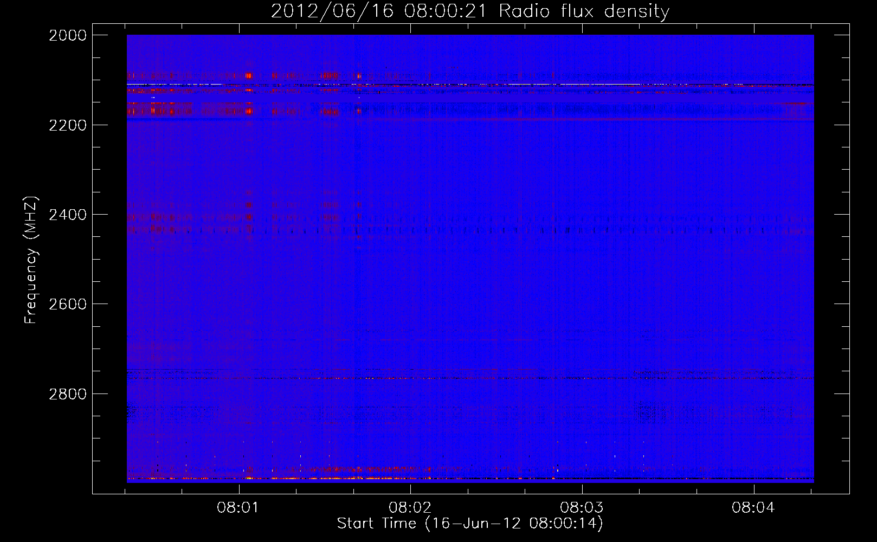The width and height of the screenshot is (877, 542).
Task: Click the 2200 frequency tick label
Action: point(68,125)
